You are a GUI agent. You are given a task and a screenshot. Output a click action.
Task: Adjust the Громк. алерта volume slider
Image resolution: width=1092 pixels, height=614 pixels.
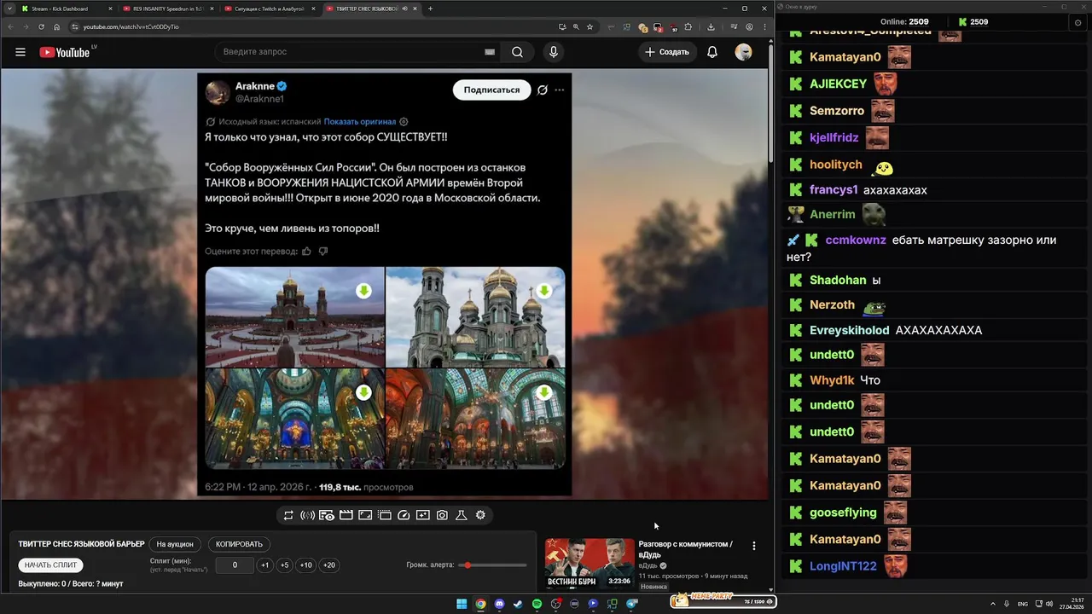[x=493, y=565]
